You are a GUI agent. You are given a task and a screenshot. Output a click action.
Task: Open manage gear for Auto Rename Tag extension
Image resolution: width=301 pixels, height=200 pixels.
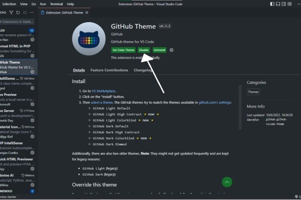pyautogui.click(x=33, y=40)
